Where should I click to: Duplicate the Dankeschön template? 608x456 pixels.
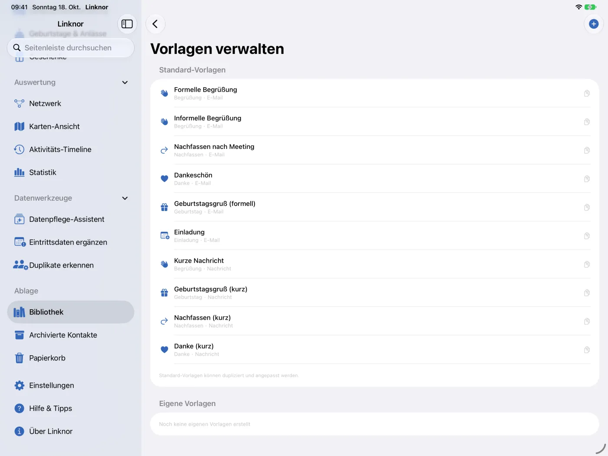pos(587,179)
